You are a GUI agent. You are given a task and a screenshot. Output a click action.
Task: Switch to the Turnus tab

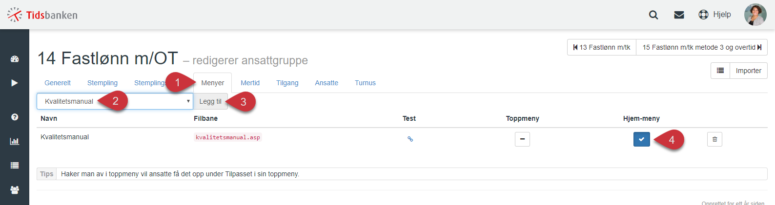365,83
